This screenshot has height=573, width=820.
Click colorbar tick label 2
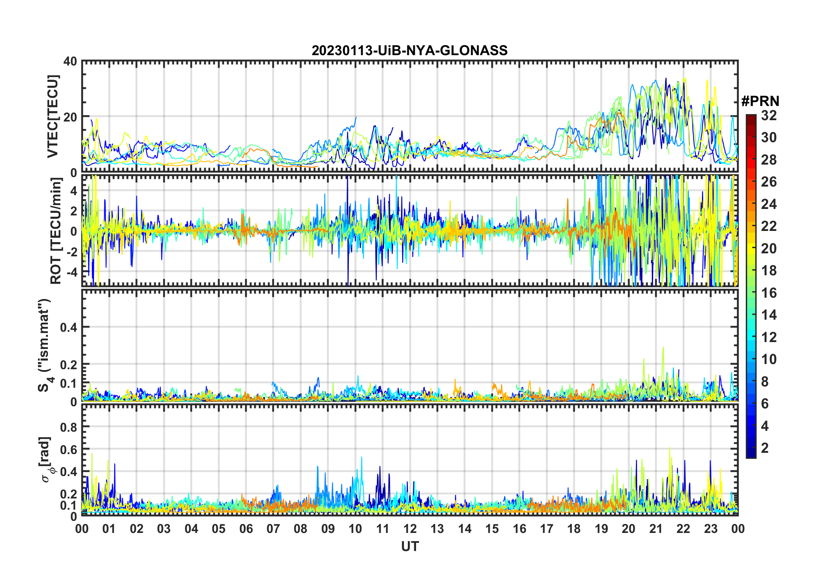coord(765,448)
